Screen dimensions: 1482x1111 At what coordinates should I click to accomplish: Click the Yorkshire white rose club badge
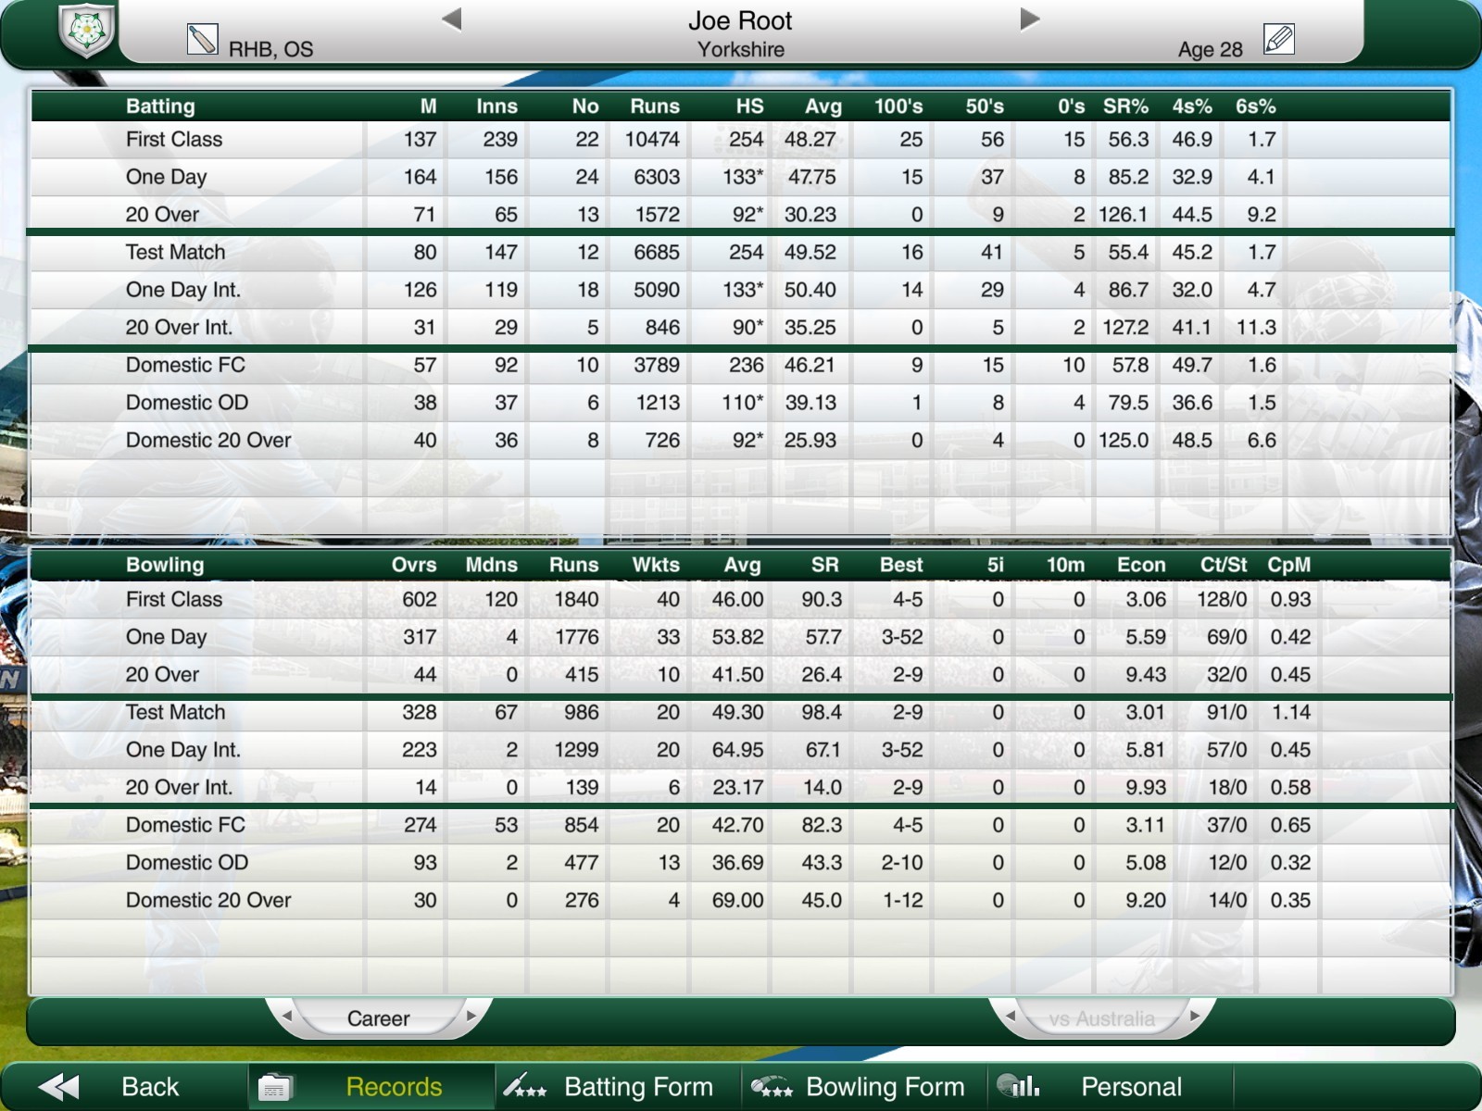click(x=86, y=31)
